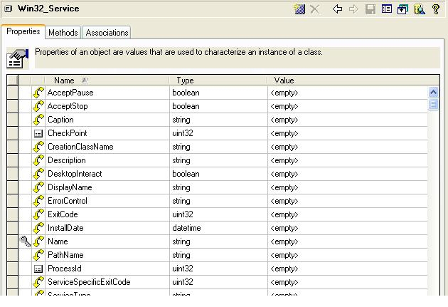Screen dimensions: 448x307
Task: Select the ProcessId property name
Action: 64,269
